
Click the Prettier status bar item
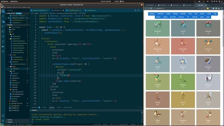pyautogui.click(x=132, y=125)
